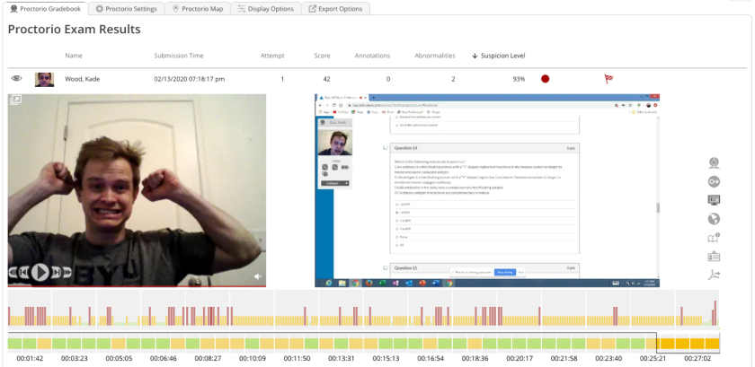Open the student name Wood, Kade

tap(83, 79)
